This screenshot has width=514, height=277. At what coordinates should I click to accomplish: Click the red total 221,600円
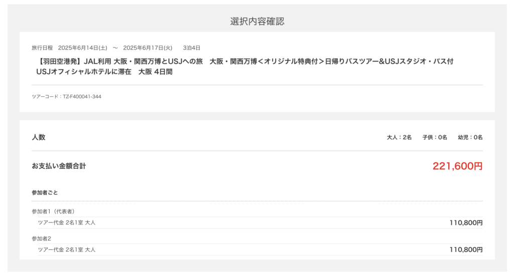(457, 166)
